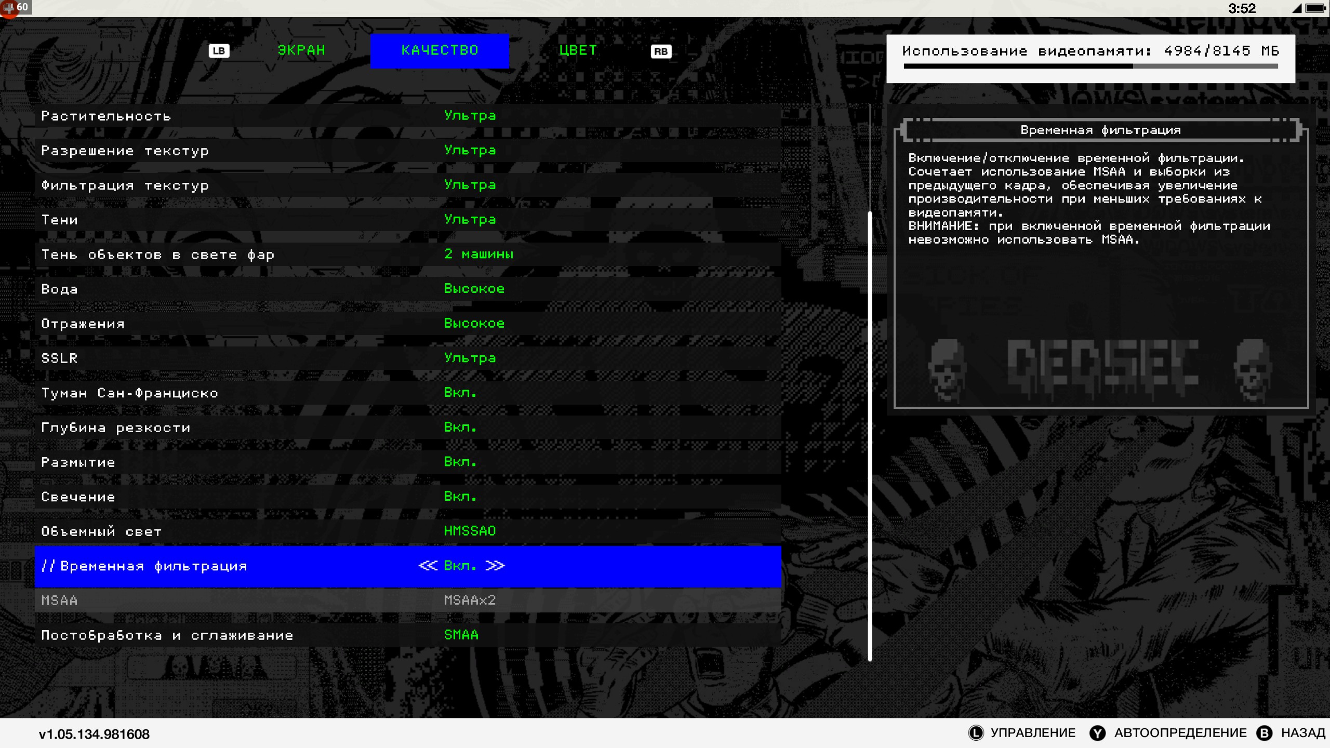Click the FPS counter icon top-left
1330x748 pixels.
coord(9,8)
